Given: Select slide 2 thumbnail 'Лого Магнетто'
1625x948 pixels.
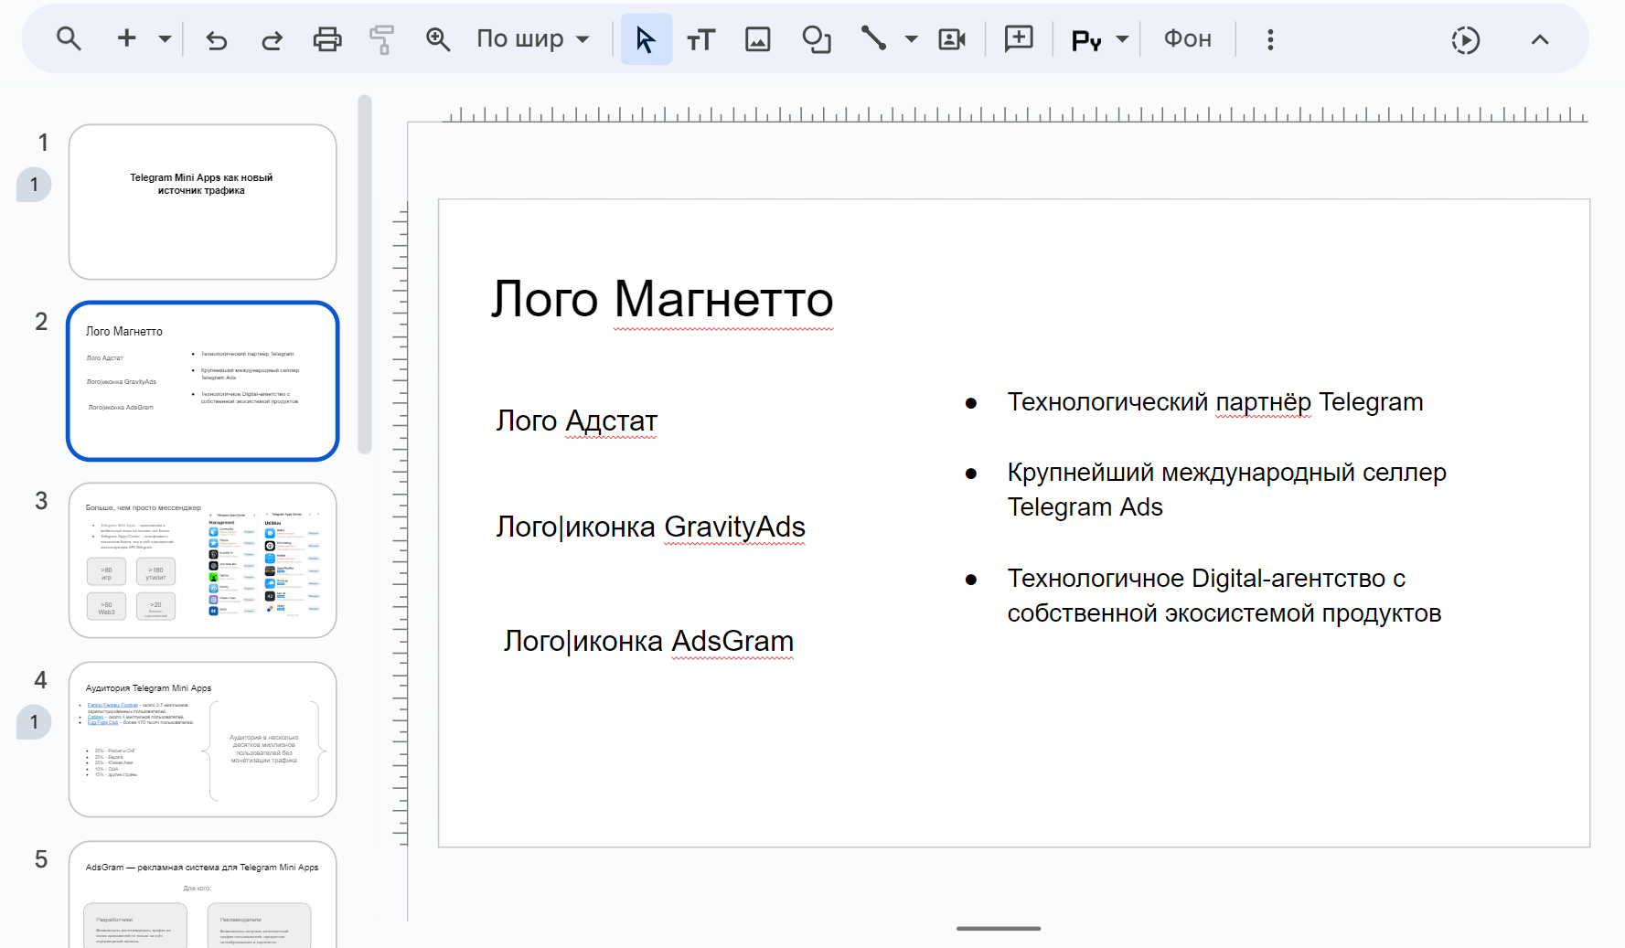Looking at the screenshot, I should (x=203, y=381).
